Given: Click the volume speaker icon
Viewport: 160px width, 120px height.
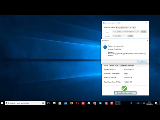Looking at the screenshot, I should click(144, 103).
